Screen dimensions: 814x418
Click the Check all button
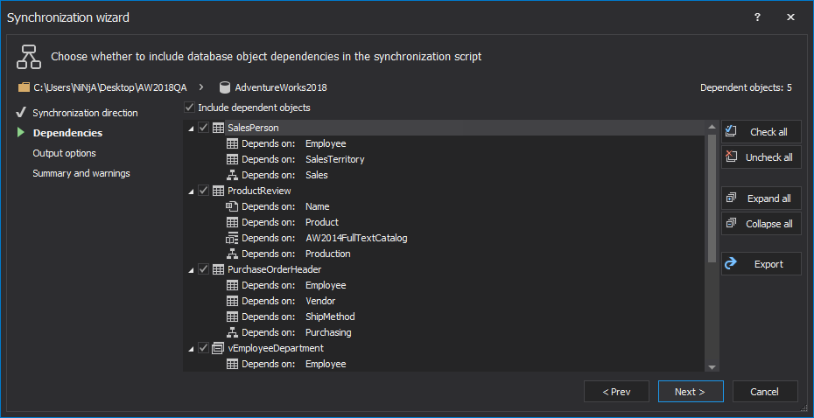point(761,132)
